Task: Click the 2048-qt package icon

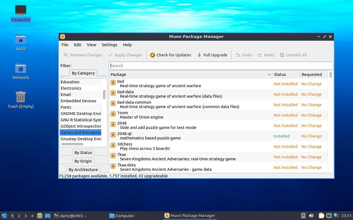Action: 113,135
